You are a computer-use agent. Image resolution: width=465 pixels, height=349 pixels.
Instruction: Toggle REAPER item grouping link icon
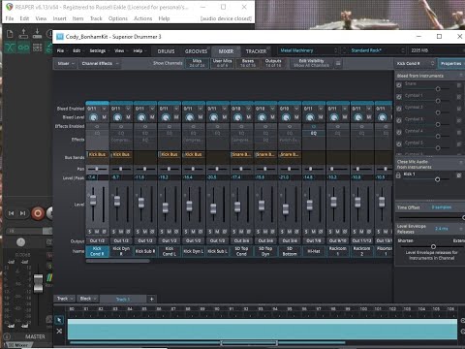pyautogui.click(x=23, y=48)
